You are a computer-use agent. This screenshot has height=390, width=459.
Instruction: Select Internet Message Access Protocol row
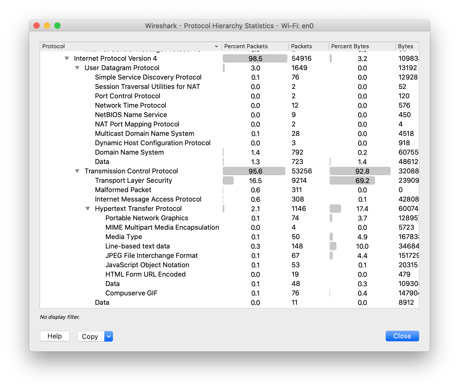pyautogui.click(x=229, y=199)
